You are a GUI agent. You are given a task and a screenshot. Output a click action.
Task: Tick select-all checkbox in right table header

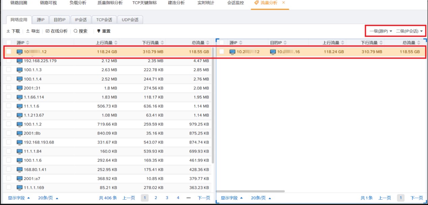click(222, 42)
